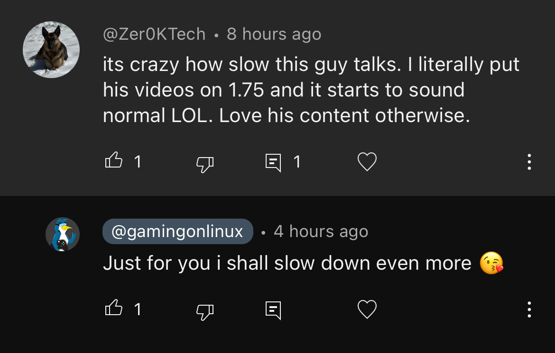Screen dimensions: 555x353
Task: Click the '8 hours ago' timestamp
Action: coord(274,34)
